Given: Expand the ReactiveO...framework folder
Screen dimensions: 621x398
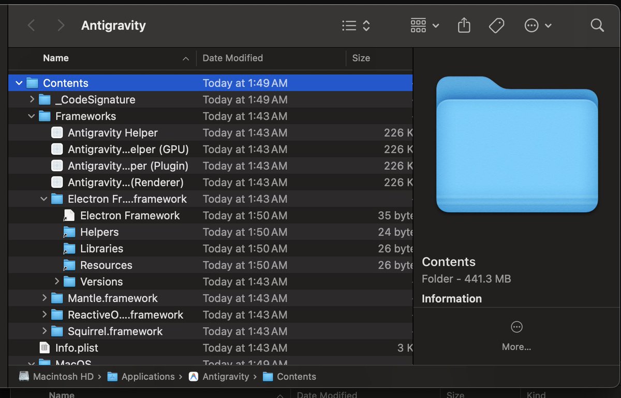Looking at the screenshot, I should tap(45, 315).
